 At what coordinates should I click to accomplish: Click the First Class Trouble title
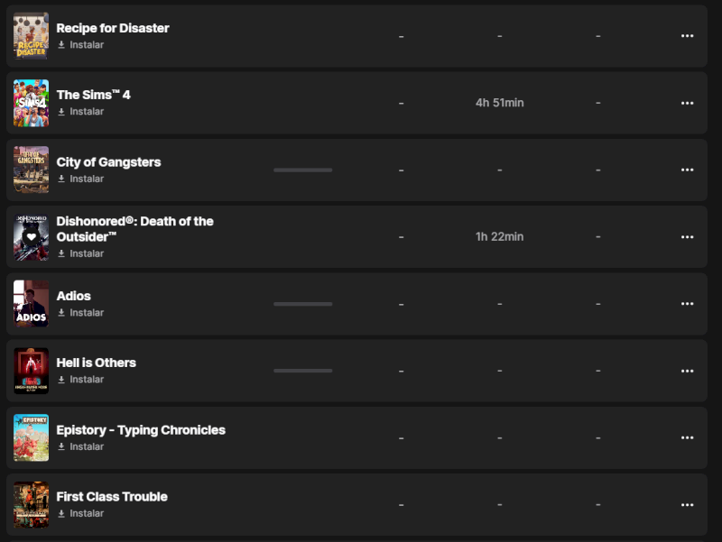click(x=112, y=497)
